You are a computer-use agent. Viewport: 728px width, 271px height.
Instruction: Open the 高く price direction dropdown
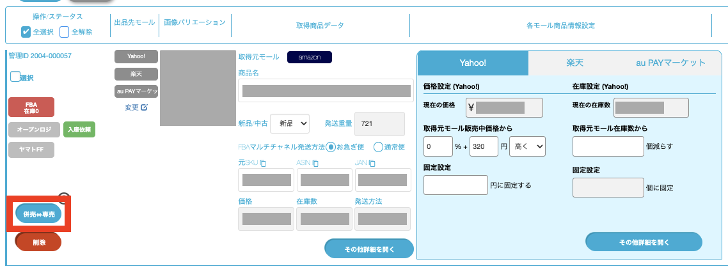(x=527, y=146)
